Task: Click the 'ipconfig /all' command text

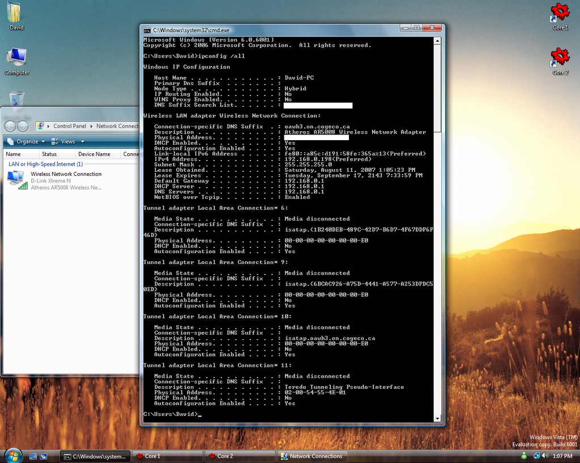Action: point(221,56)
